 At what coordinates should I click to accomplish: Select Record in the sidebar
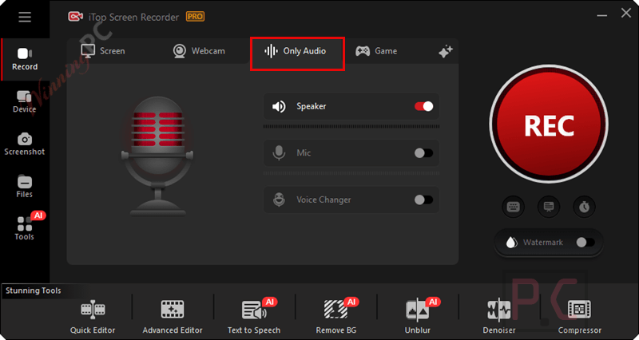(x=25, y=59)
